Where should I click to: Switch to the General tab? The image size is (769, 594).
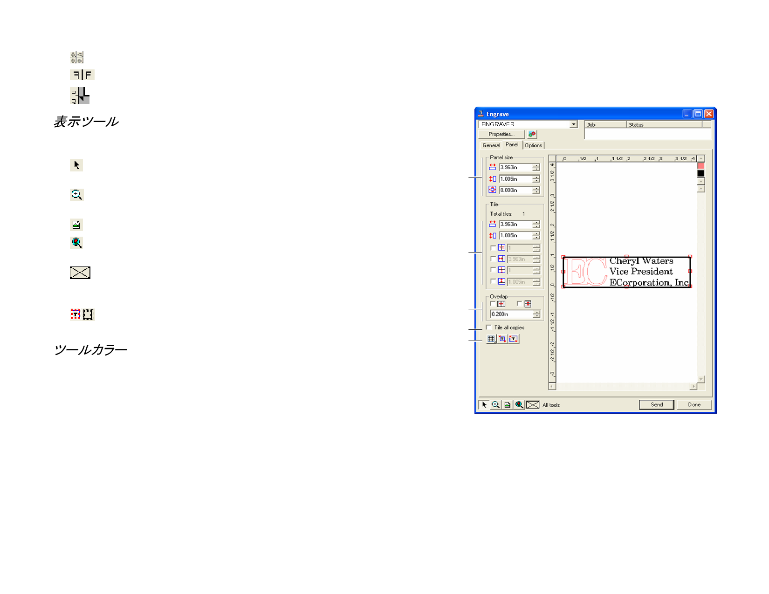click(491, 145)
